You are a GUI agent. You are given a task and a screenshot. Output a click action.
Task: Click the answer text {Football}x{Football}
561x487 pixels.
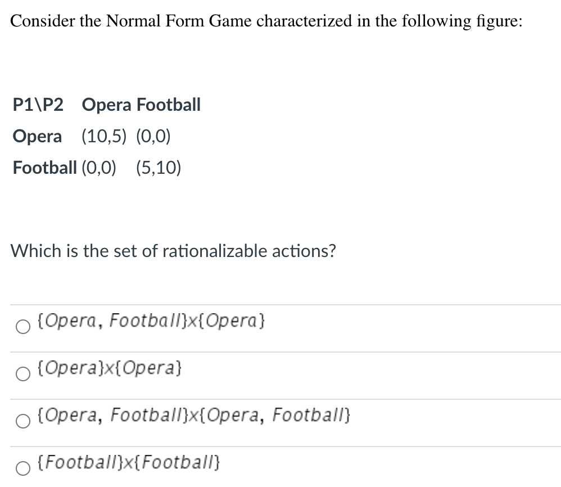(x=128, y=463)
